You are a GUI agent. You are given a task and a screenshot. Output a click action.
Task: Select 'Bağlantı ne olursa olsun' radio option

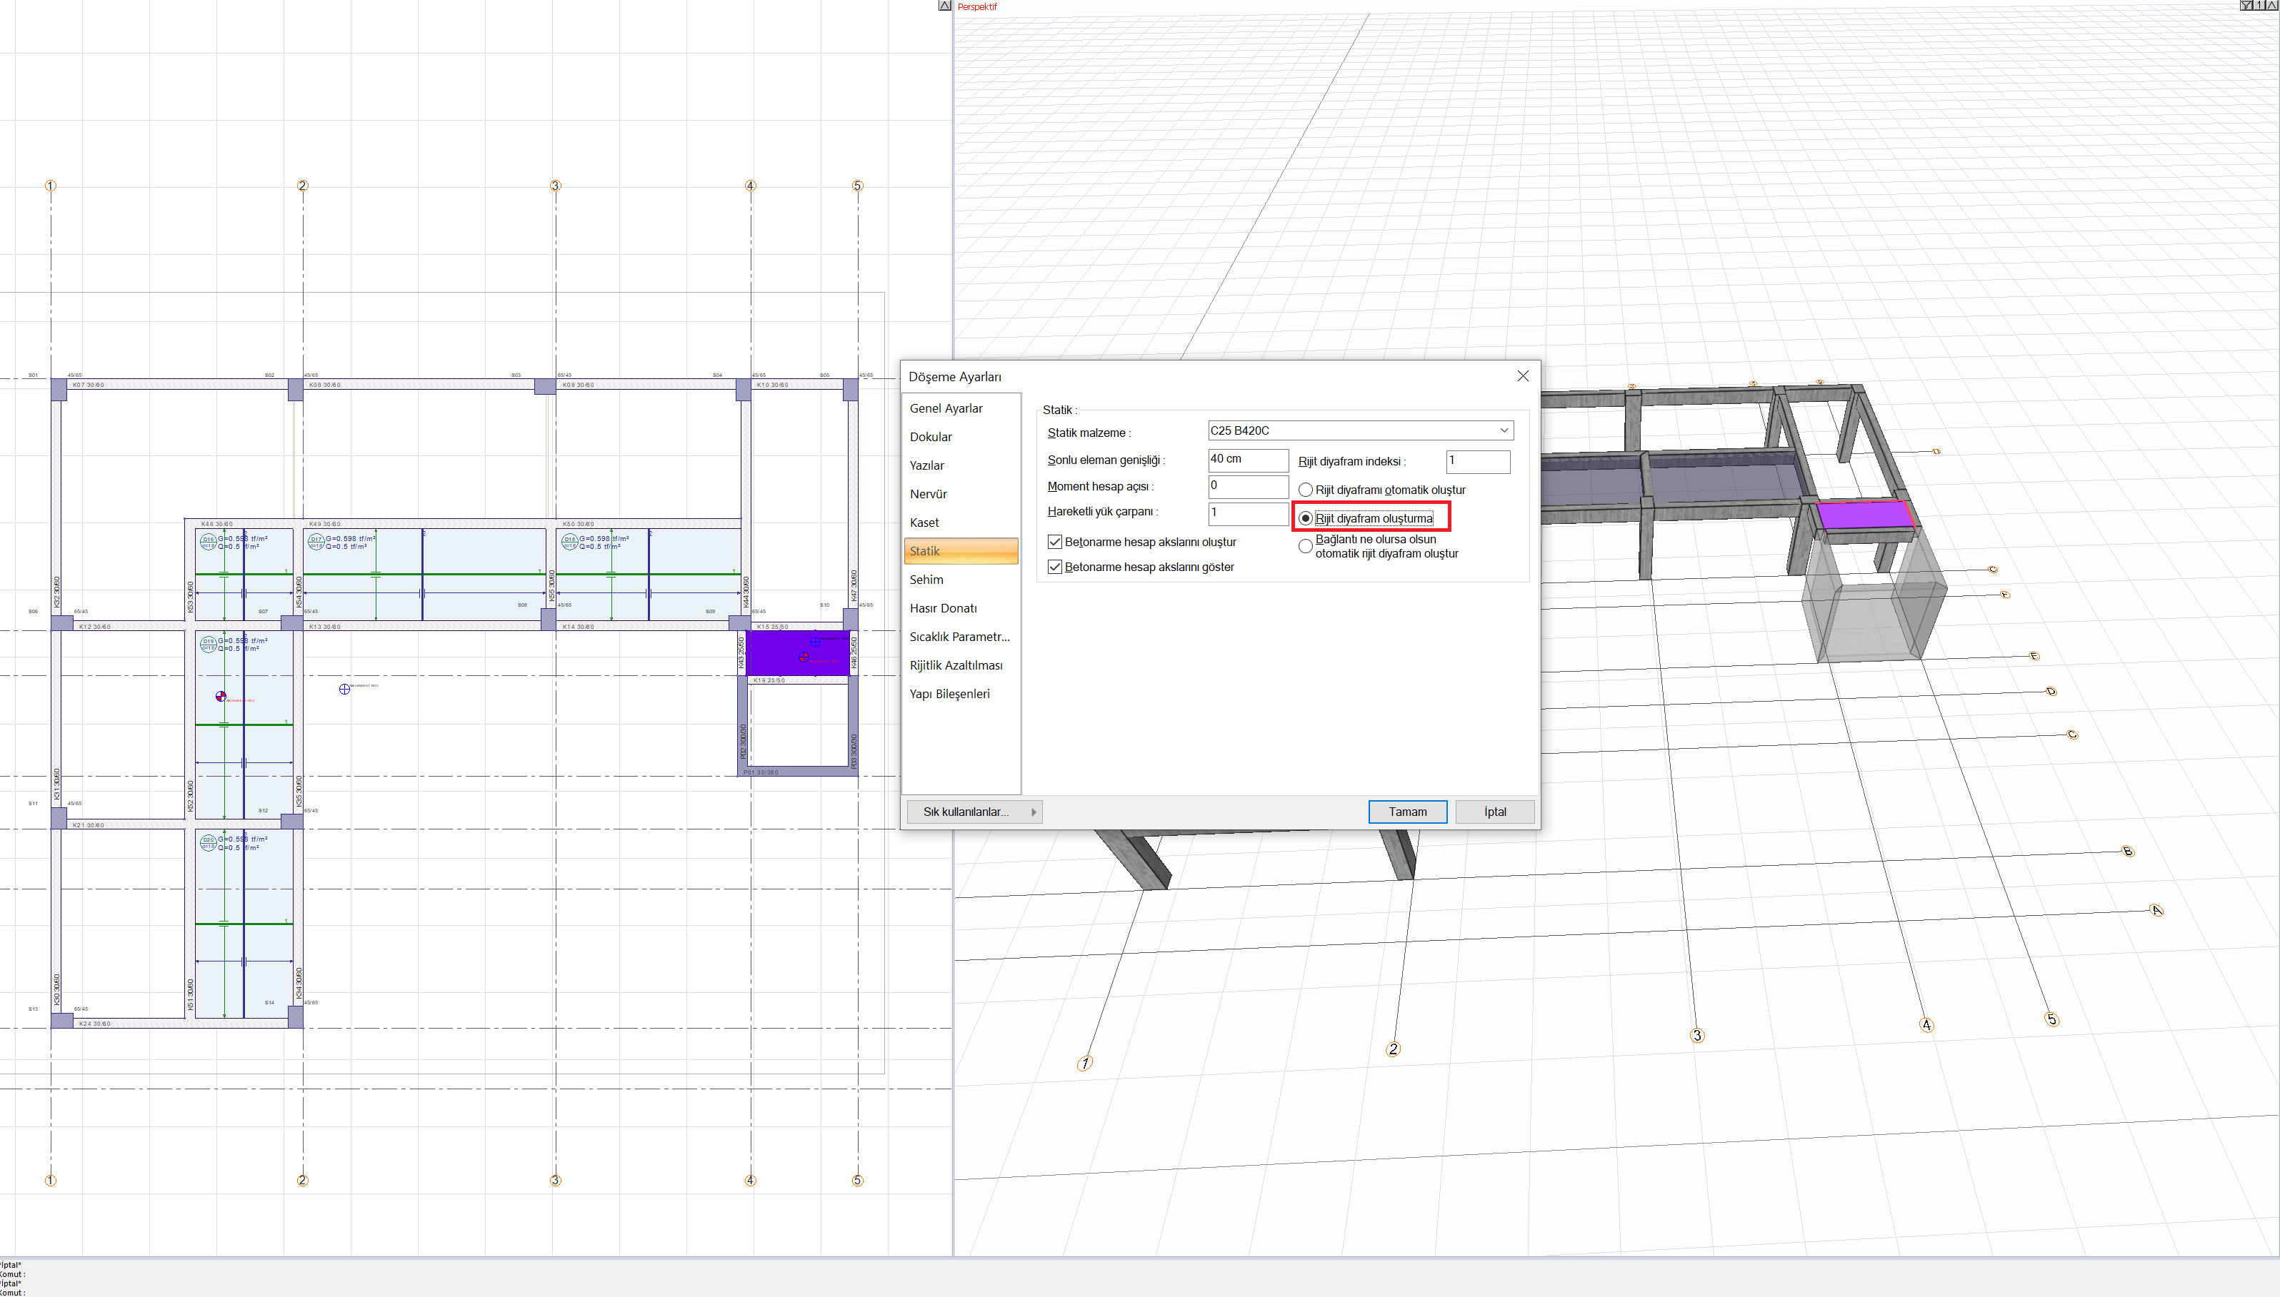pyautogui.click(x=1305, y=546)
